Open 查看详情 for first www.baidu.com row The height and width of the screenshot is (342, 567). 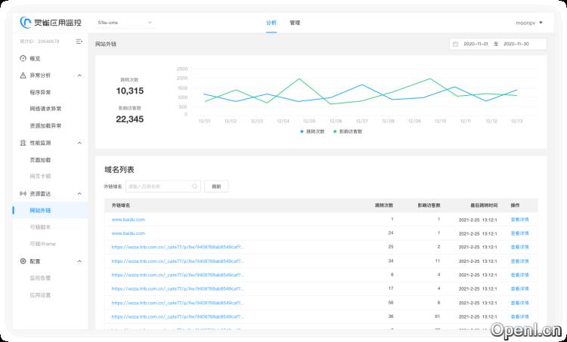pos(520,220)
